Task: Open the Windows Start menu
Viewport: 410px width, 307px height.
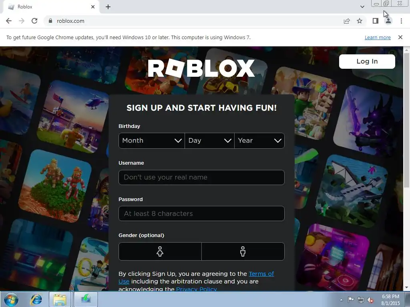Action: pos(11,299)
